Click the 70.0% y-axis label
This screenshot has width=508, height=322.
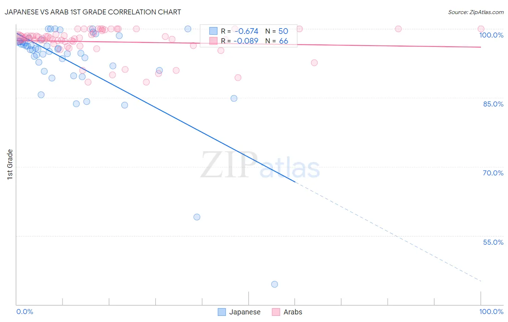tap(493, 173)
